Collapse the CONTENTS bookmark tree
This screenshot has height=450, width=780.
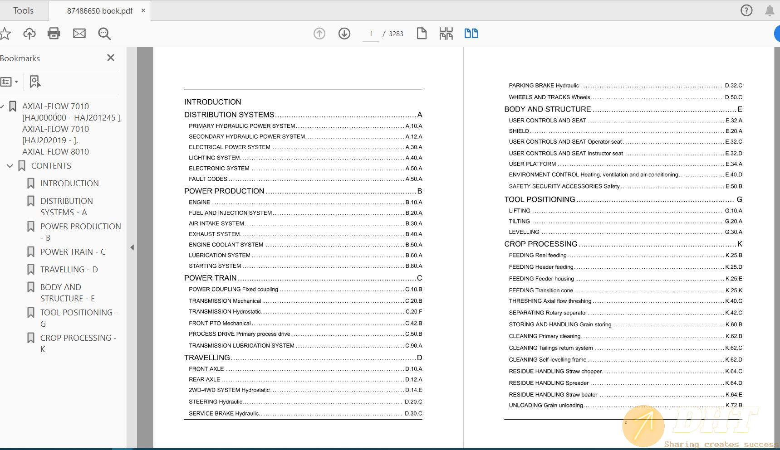(x=10, y=166)
